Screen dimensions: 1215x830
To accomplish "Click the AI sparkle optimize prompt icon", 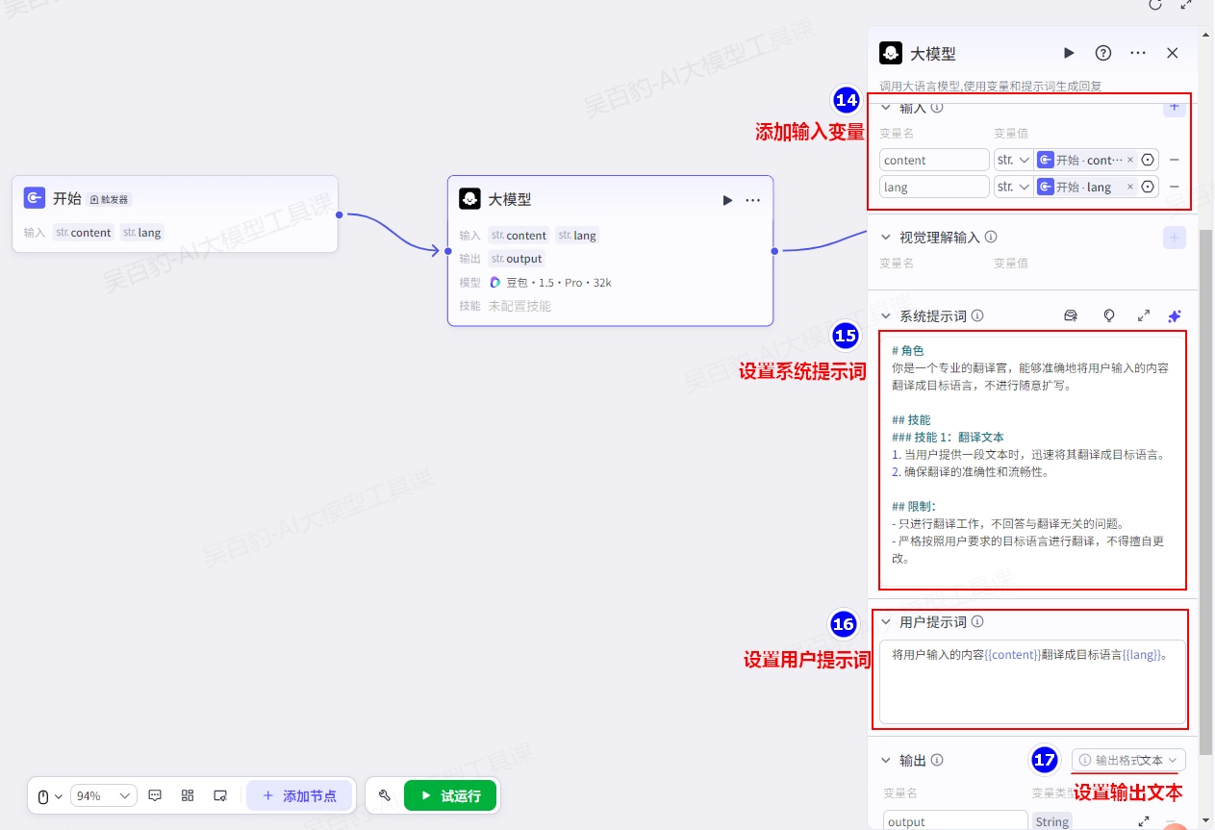I will tap(1174, 315).
